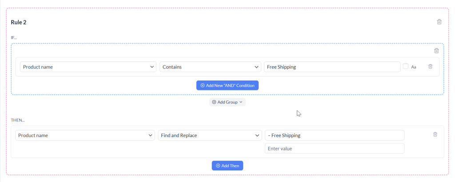Delete the THEN action trash icon
Image resolution: width=455 pixels, height=182 pixels.
click(x=435, y=134)
